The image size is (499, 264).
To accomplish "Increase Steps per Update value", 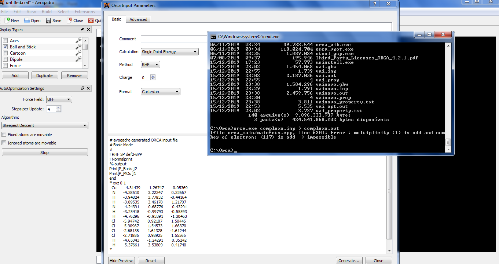I will pyautogui.click(x=58, y=107).
